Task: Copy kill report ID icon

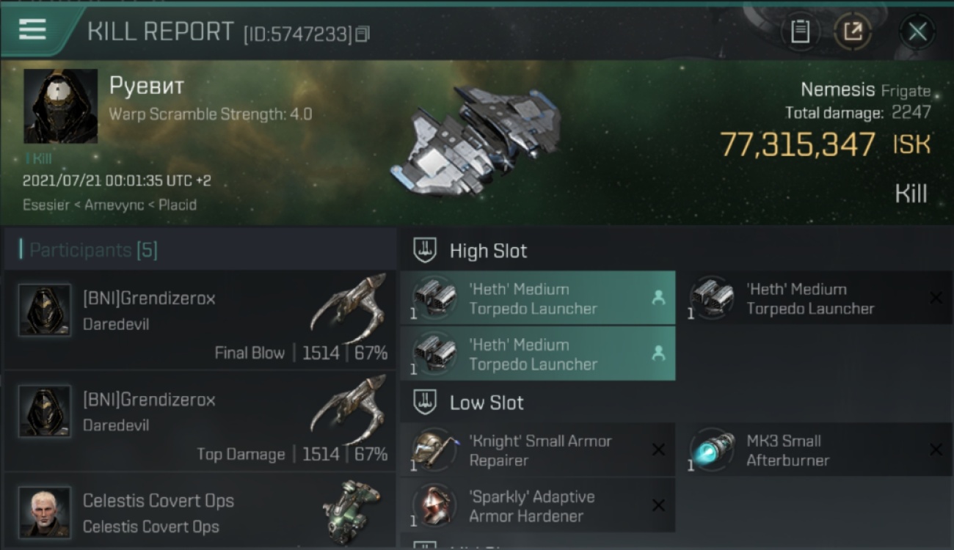Action: (x=363, y=34)
